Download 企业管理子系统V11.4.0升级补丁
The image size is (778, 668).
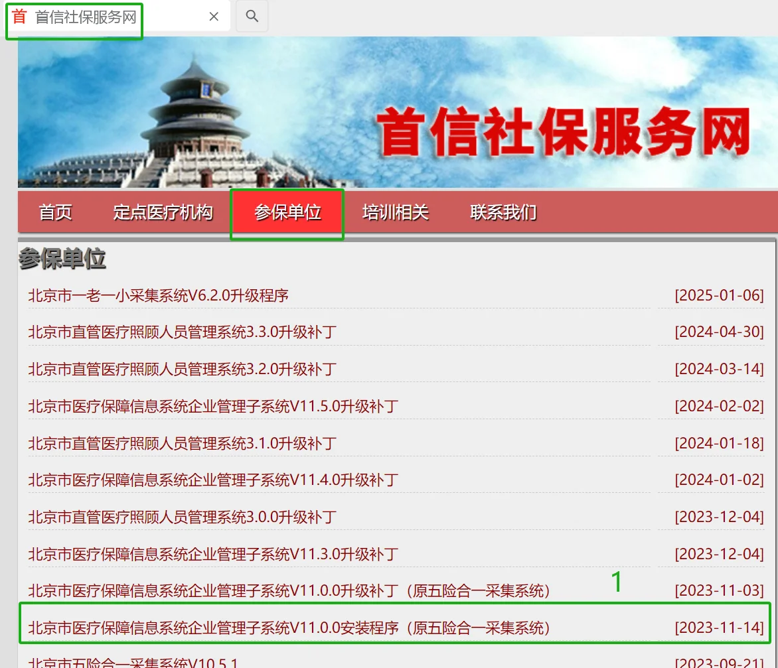(212, 480)
